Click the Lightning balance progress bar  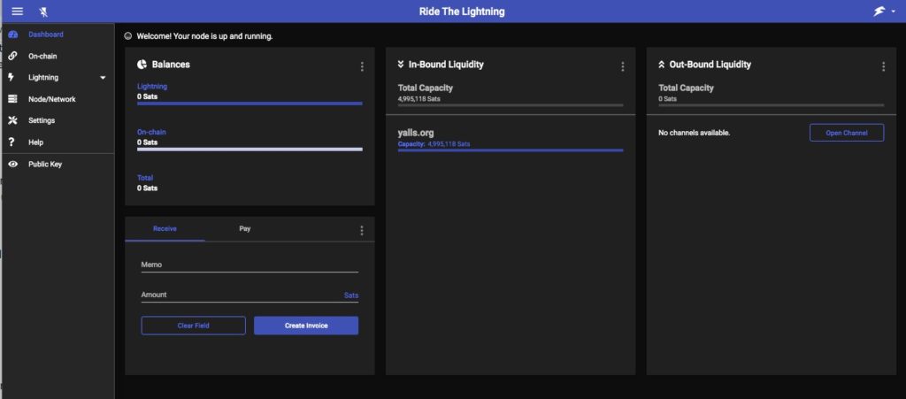tap(250, 104)
